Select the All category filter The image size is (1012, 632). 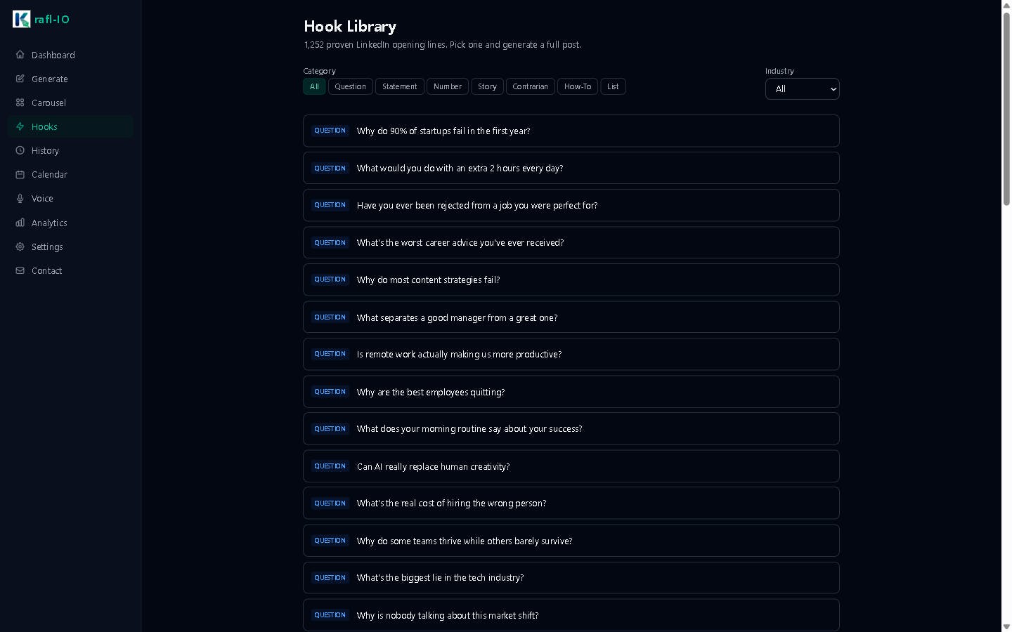(314, 86)
